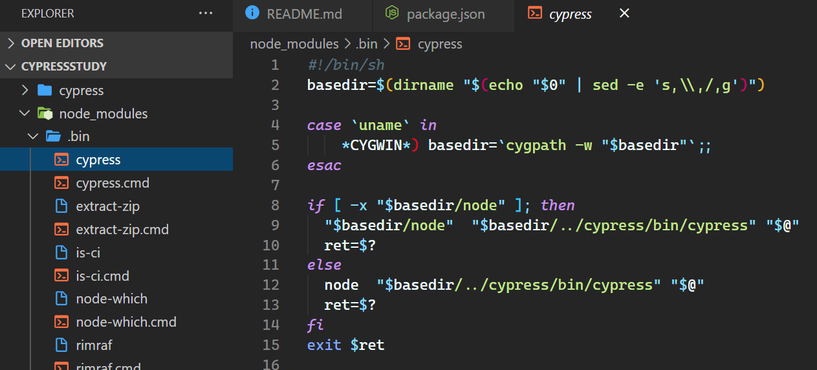Open the extract-zip file
Image resolution: width=817 pixels, height=370 pixels.
coord(116,206)
